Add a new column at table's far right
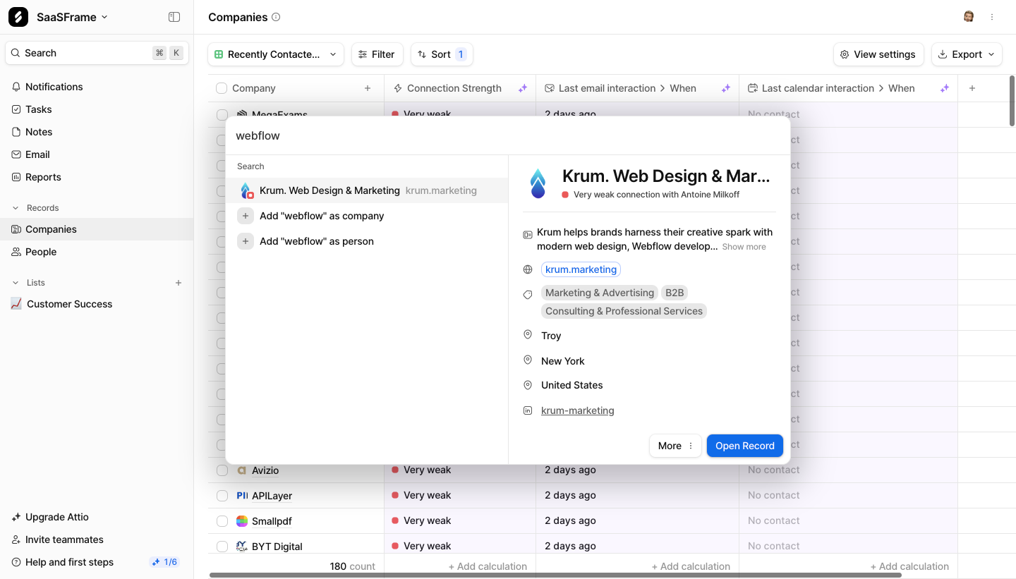This screenshot has height=579, width=1016. (x=972, y=88)
